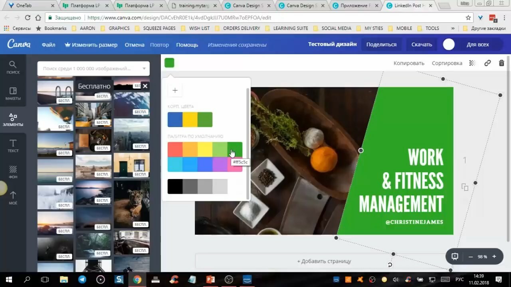
Task: Open Windows Task View
Action: [x=45, y=279]
